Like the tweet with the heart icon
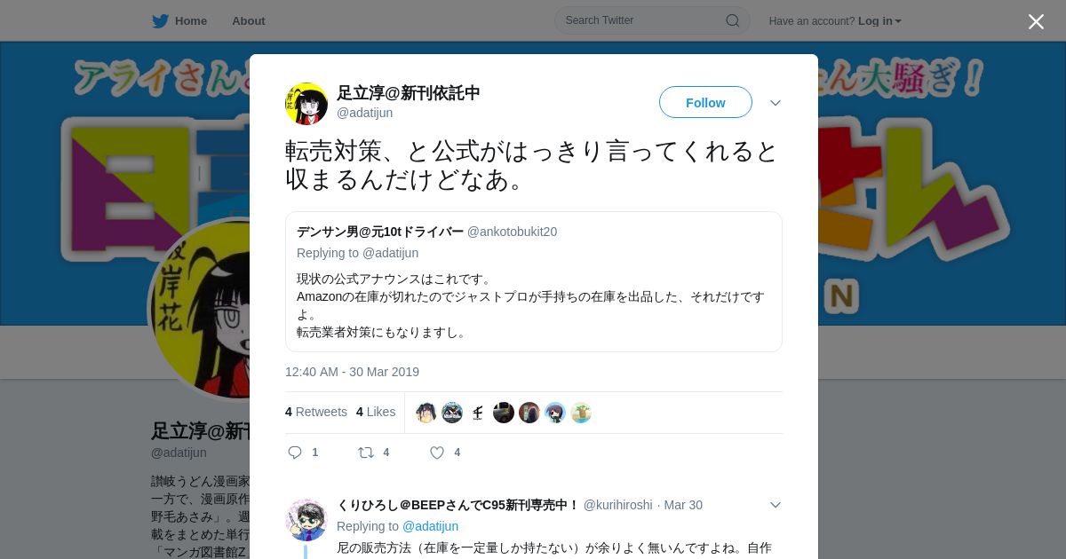Image resolution: width=1066 pixels, height=559 pixels. pos(437,453)
